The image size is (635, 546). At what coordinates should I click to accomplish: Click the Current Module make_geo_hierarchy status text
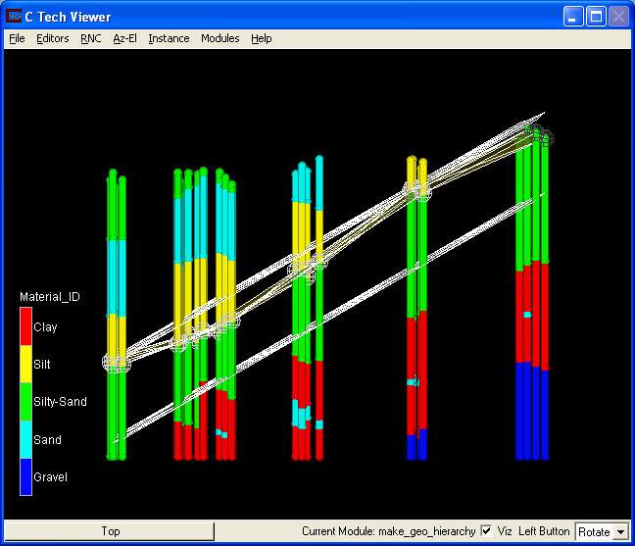tap(388, 531)
